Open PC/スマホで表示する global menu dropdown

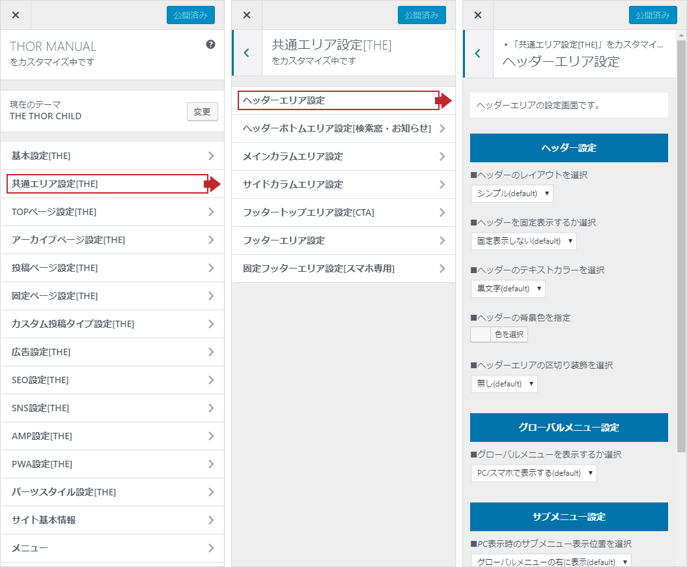click(x=533, y=473)
